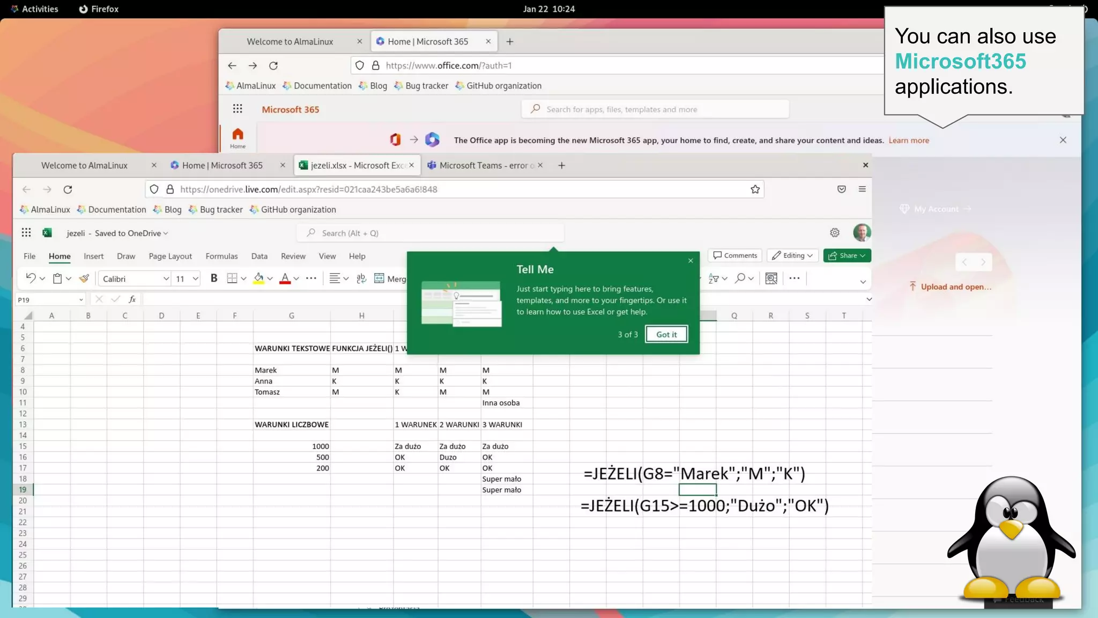Viewport: 1098px width, 618px height.
Task: Click the OneDrive URL address bar
Action: pos(455,189)
